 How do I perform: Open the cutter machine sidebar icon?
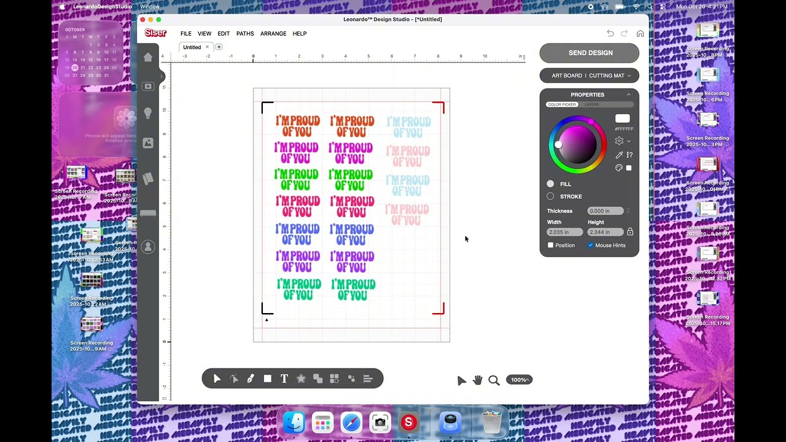tap(148, 214)
